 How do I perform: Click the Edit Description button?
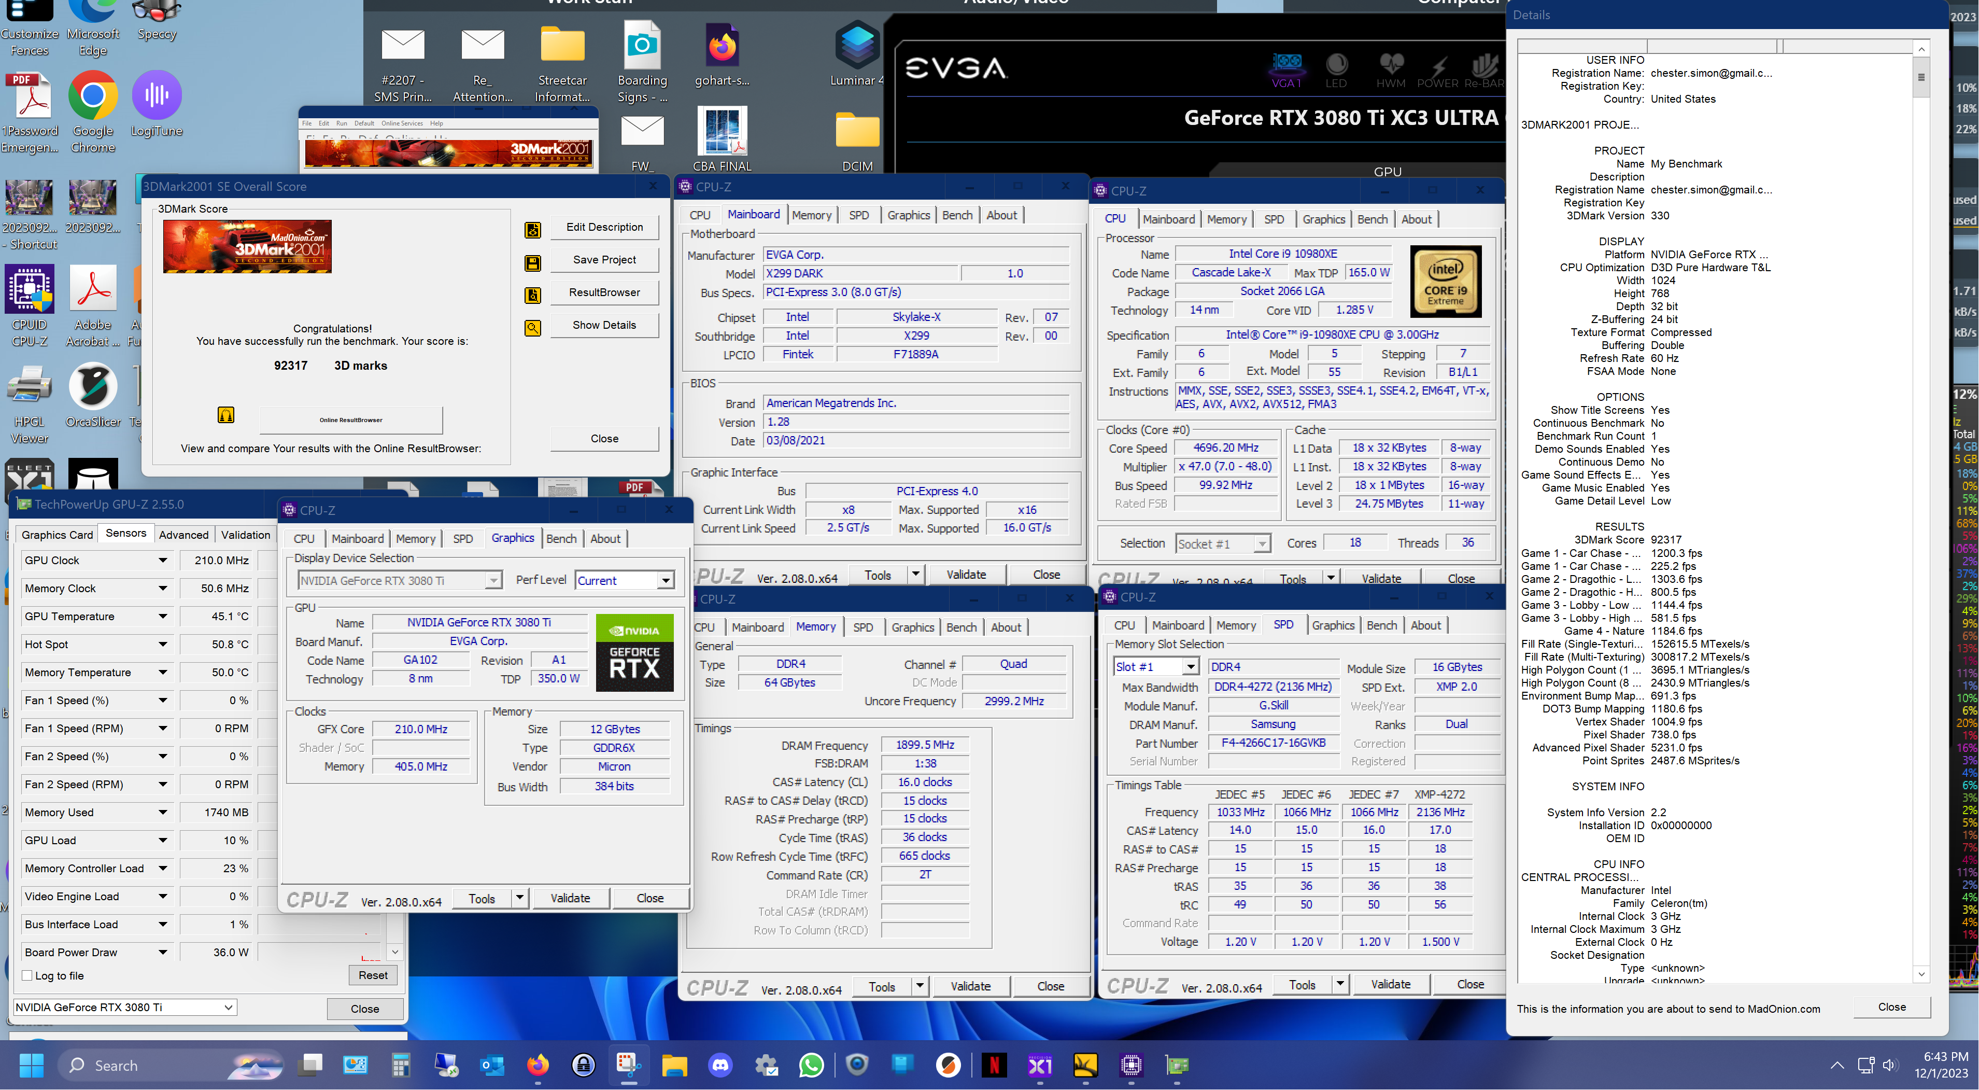point(604,228)
